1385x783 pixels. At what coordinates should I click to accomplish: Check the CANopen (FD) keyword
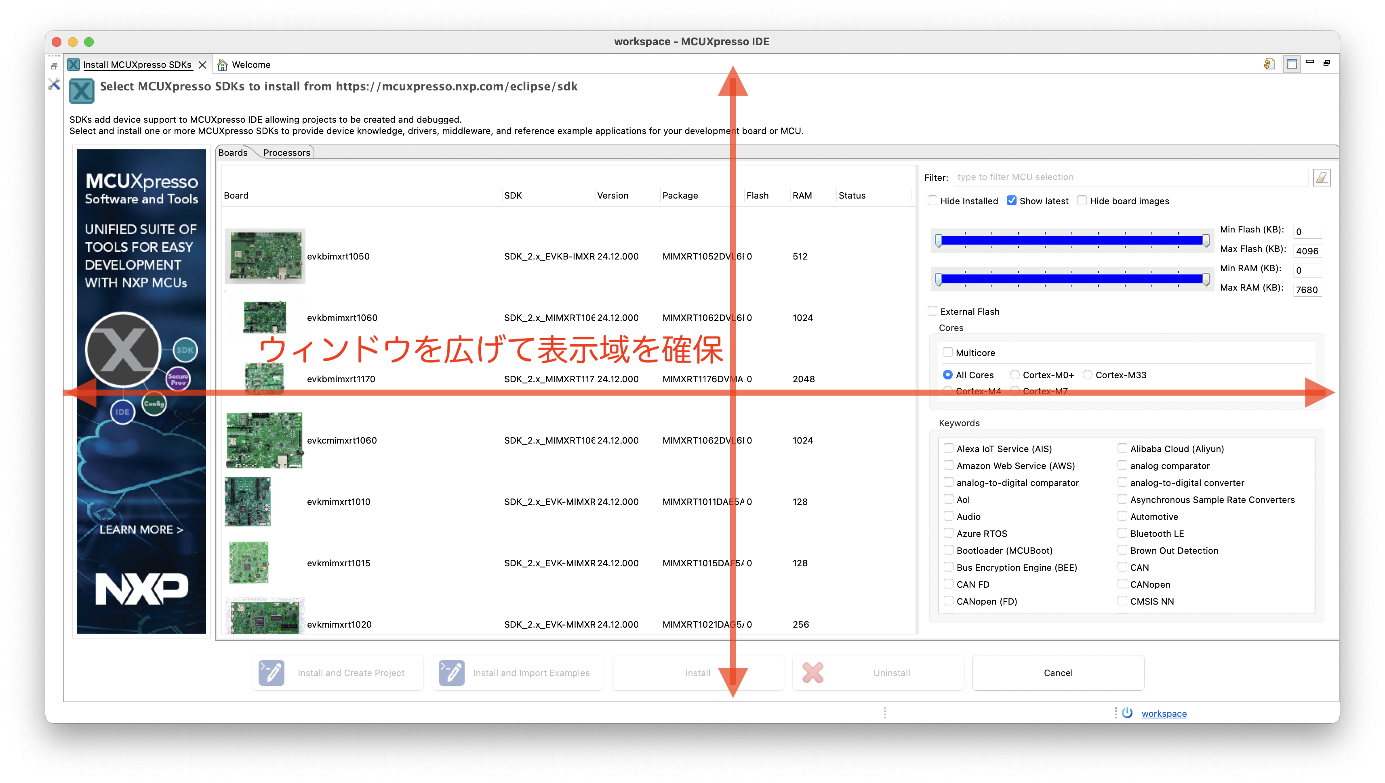coord(949,601)
